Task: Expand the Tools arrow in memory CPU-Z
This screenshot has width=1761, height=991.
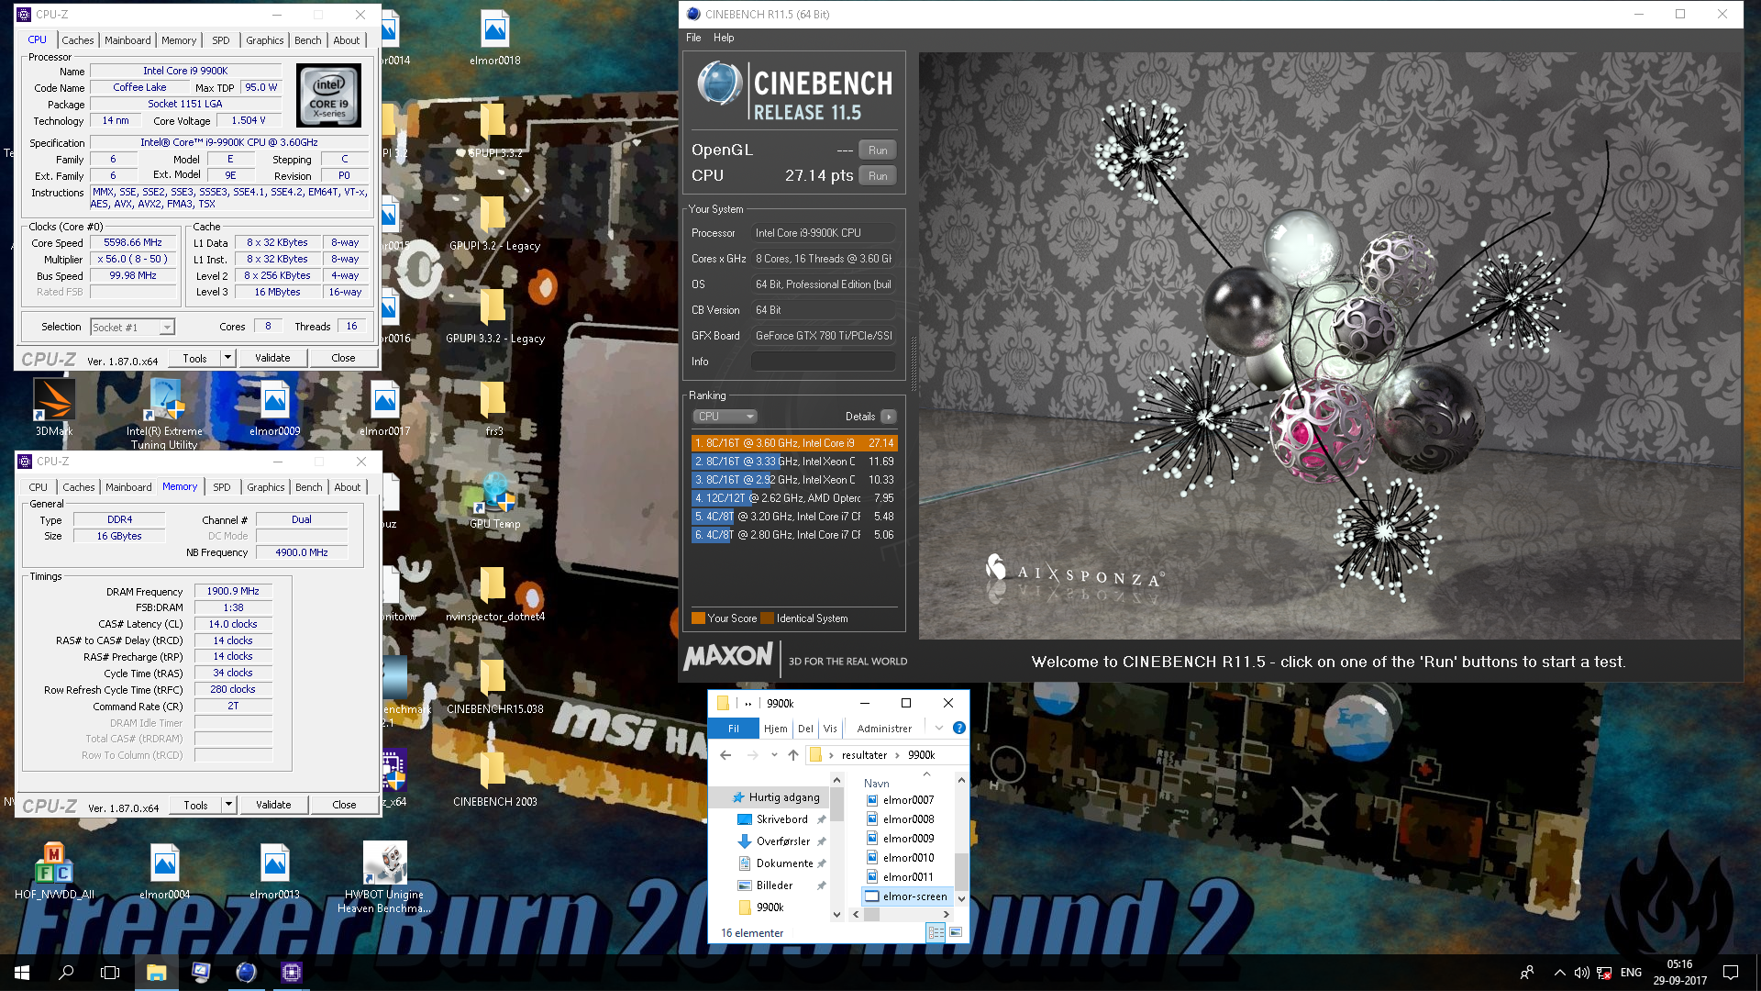Action: (229, 805)
